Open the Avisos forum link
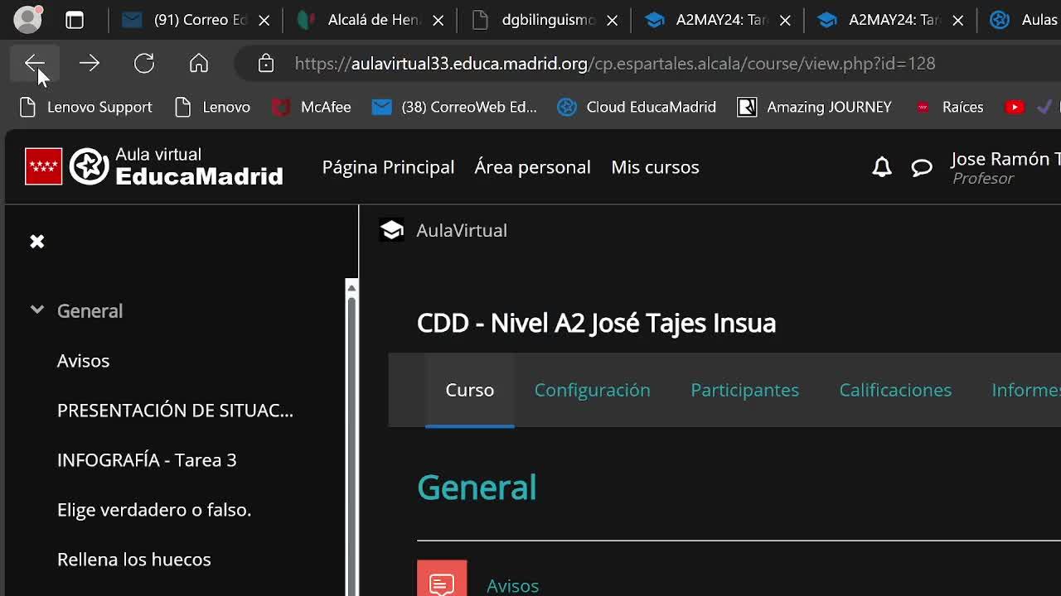 click(512, 586)
